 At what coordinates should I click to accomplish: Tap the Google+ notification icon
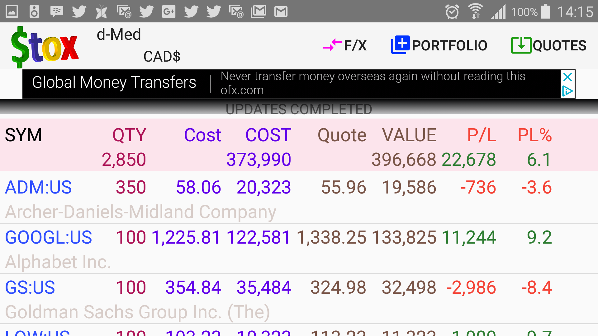(x=169, y=12)
